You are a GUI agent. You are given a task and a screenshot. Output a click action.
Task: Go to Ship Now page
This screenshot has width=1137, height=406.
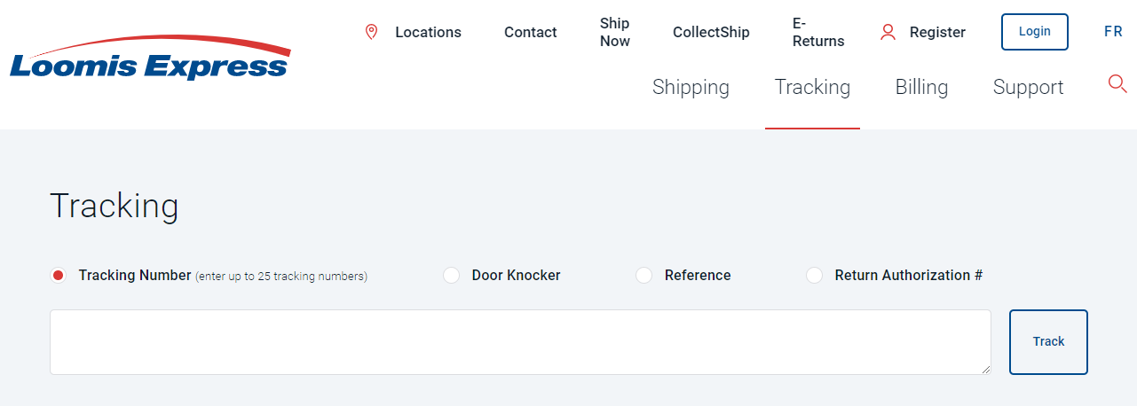click(614, 32)
